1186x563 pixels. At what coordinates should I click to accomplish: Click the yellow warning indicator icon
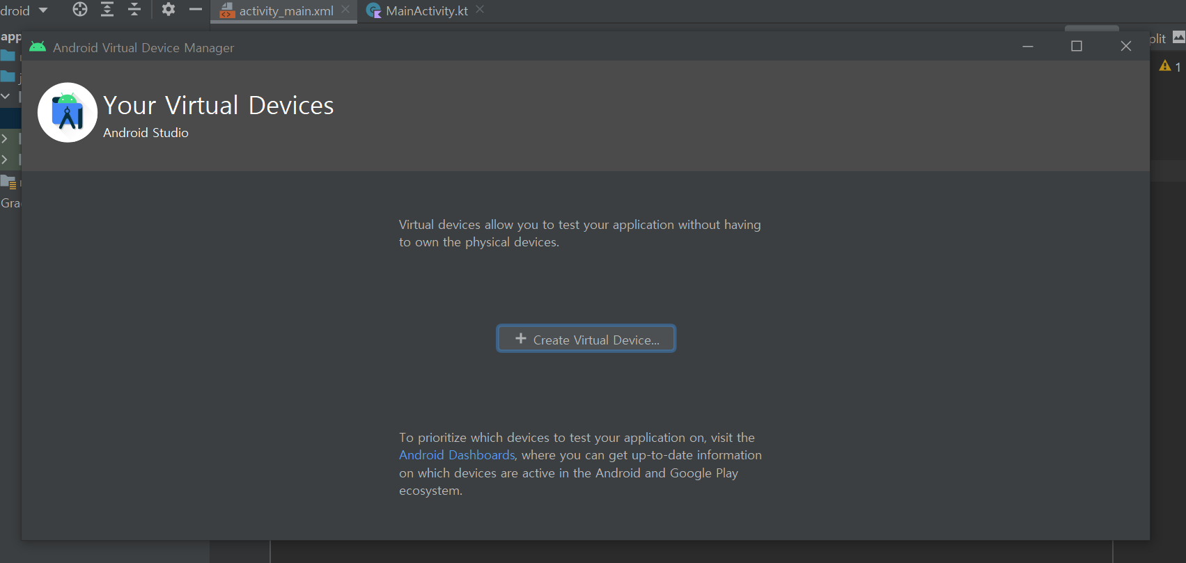click(x=1165, y=65)
